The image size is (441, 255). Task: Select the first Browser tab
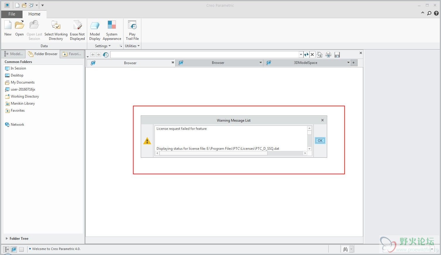130,63
